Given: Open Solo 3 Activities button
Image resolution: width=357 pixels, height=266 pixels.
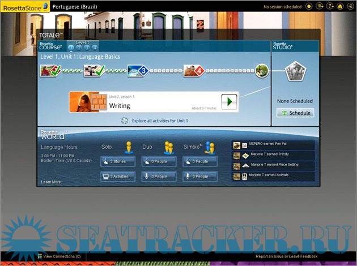Looking at the screenshot, I should [118, 177].
